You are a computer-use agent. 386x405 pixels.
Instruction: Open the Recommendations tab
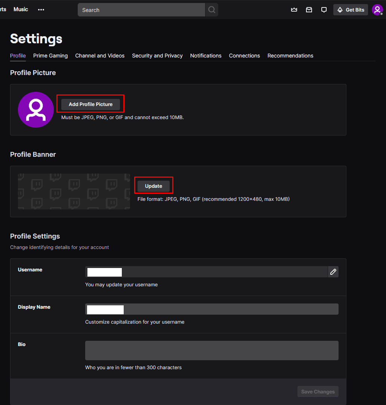tap(290, 56)
